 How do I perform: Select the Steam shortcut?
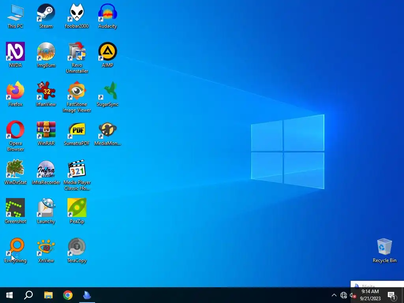click(x=46, y=16)
